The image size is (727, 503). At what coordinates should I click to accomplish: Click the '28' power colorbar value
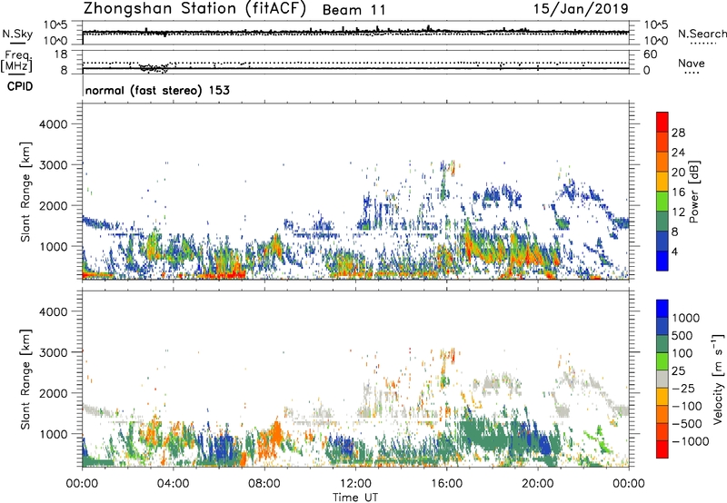click(678, 133)
